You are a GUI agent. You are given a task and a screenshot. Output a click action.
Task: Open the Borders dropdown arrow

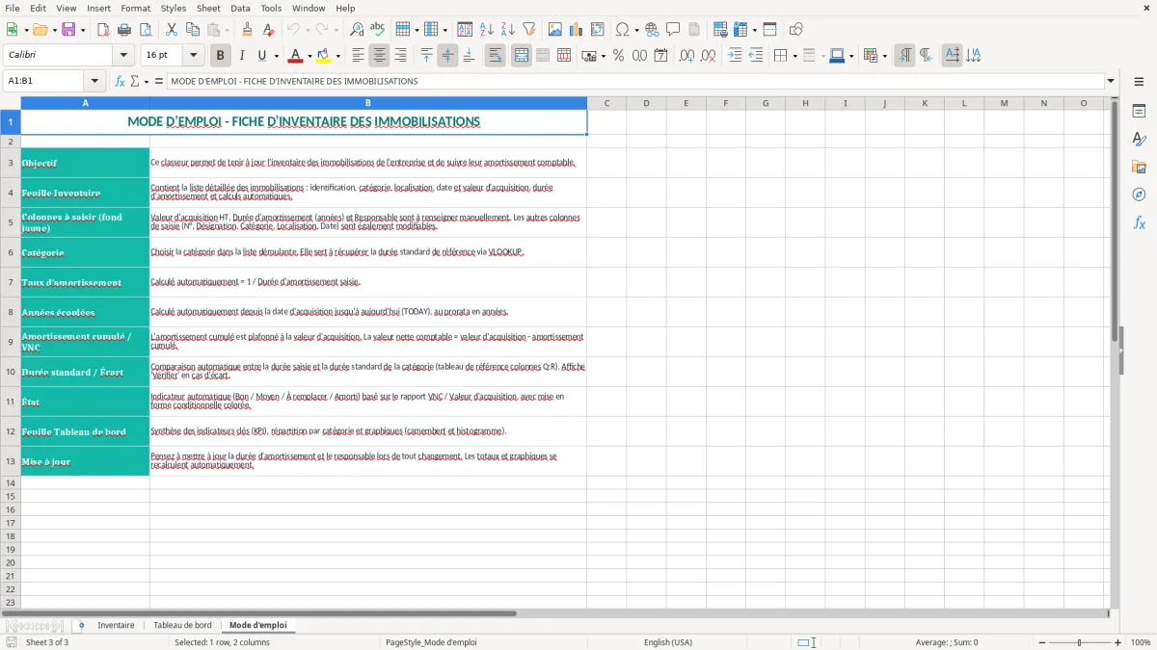point(794,56)
